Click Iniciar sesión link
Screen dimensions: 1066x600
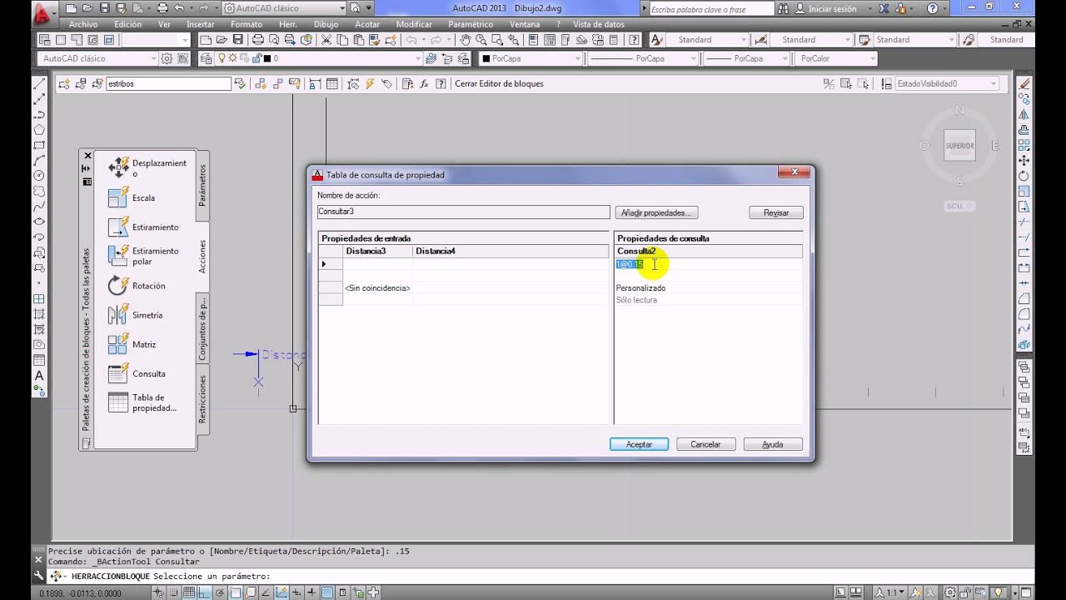pyautogui.click(x=832, y=8)
